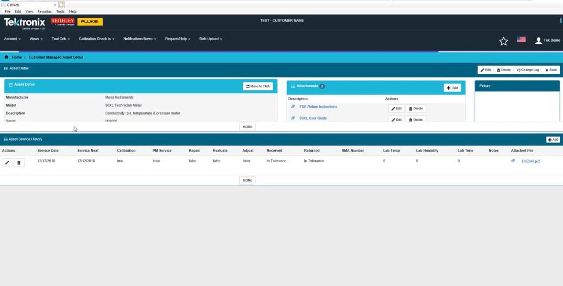Screen dimensions: 563x286
Task: Click the US flag language icon
Action: [521, 40]
